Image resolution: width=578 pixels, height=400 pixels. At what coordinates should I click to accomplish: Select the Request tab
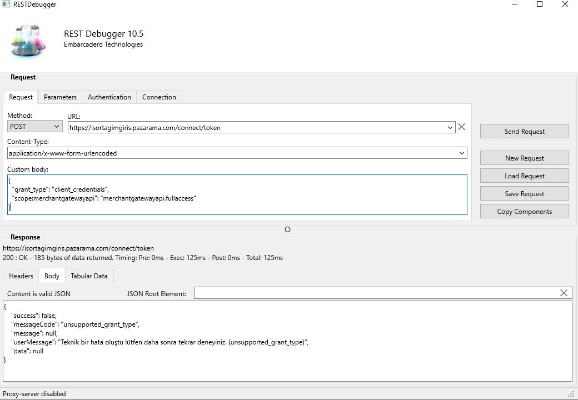[x=21, y=97]
